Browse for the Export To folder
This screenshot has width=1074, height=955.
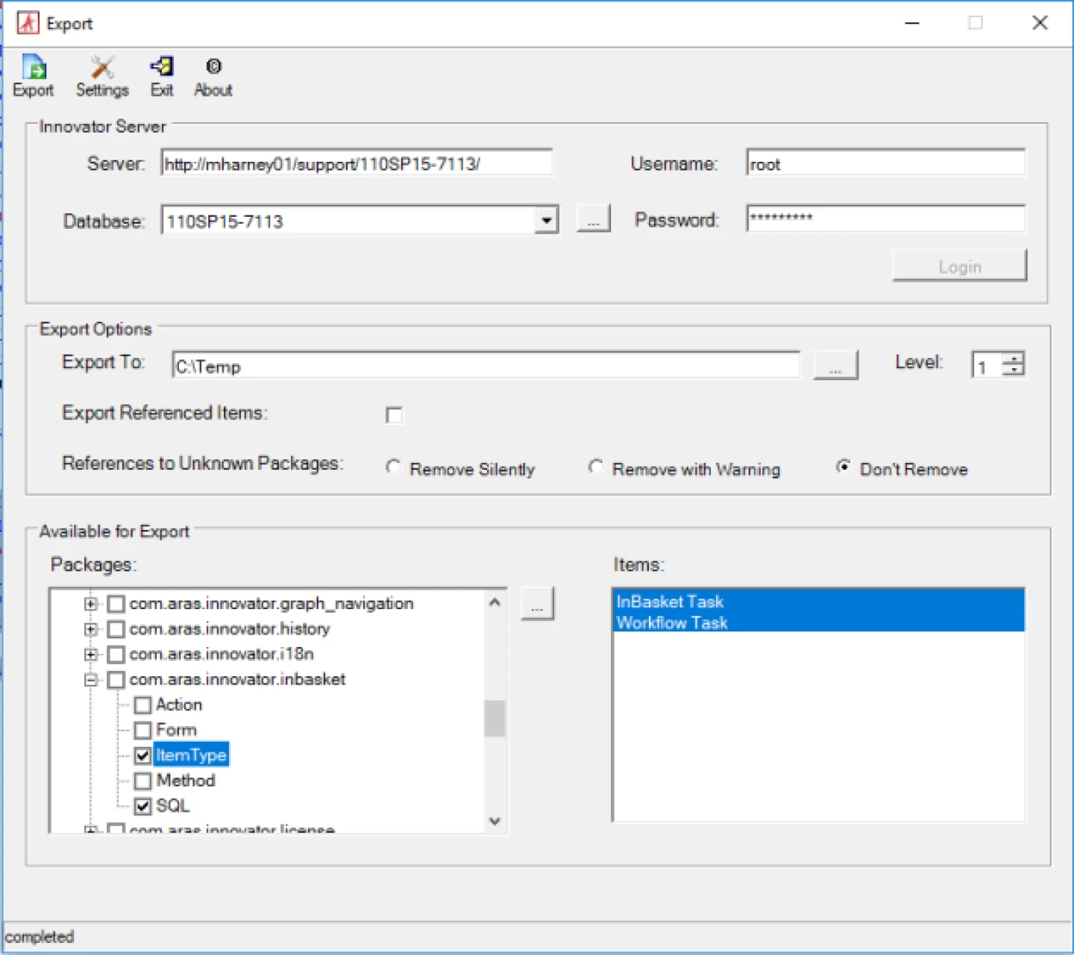coord(835,365)
